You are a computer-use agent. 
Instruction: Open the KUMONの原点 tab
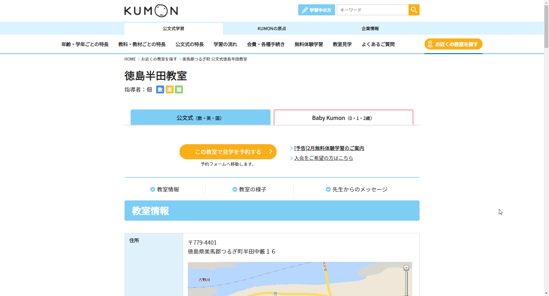click(272, 29)
